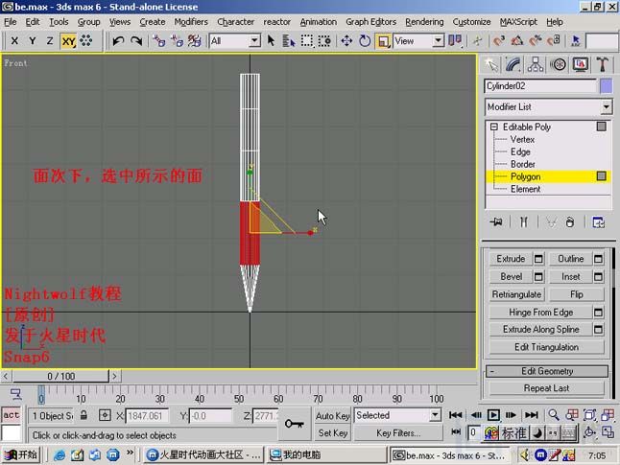
Task: Collapse the Edit Geometry rollout
Action: (547, 371)
